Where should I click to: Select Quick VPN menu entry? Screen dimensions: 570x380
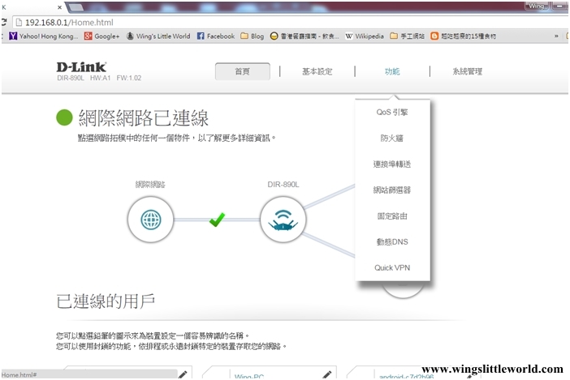tap(392, 267)
